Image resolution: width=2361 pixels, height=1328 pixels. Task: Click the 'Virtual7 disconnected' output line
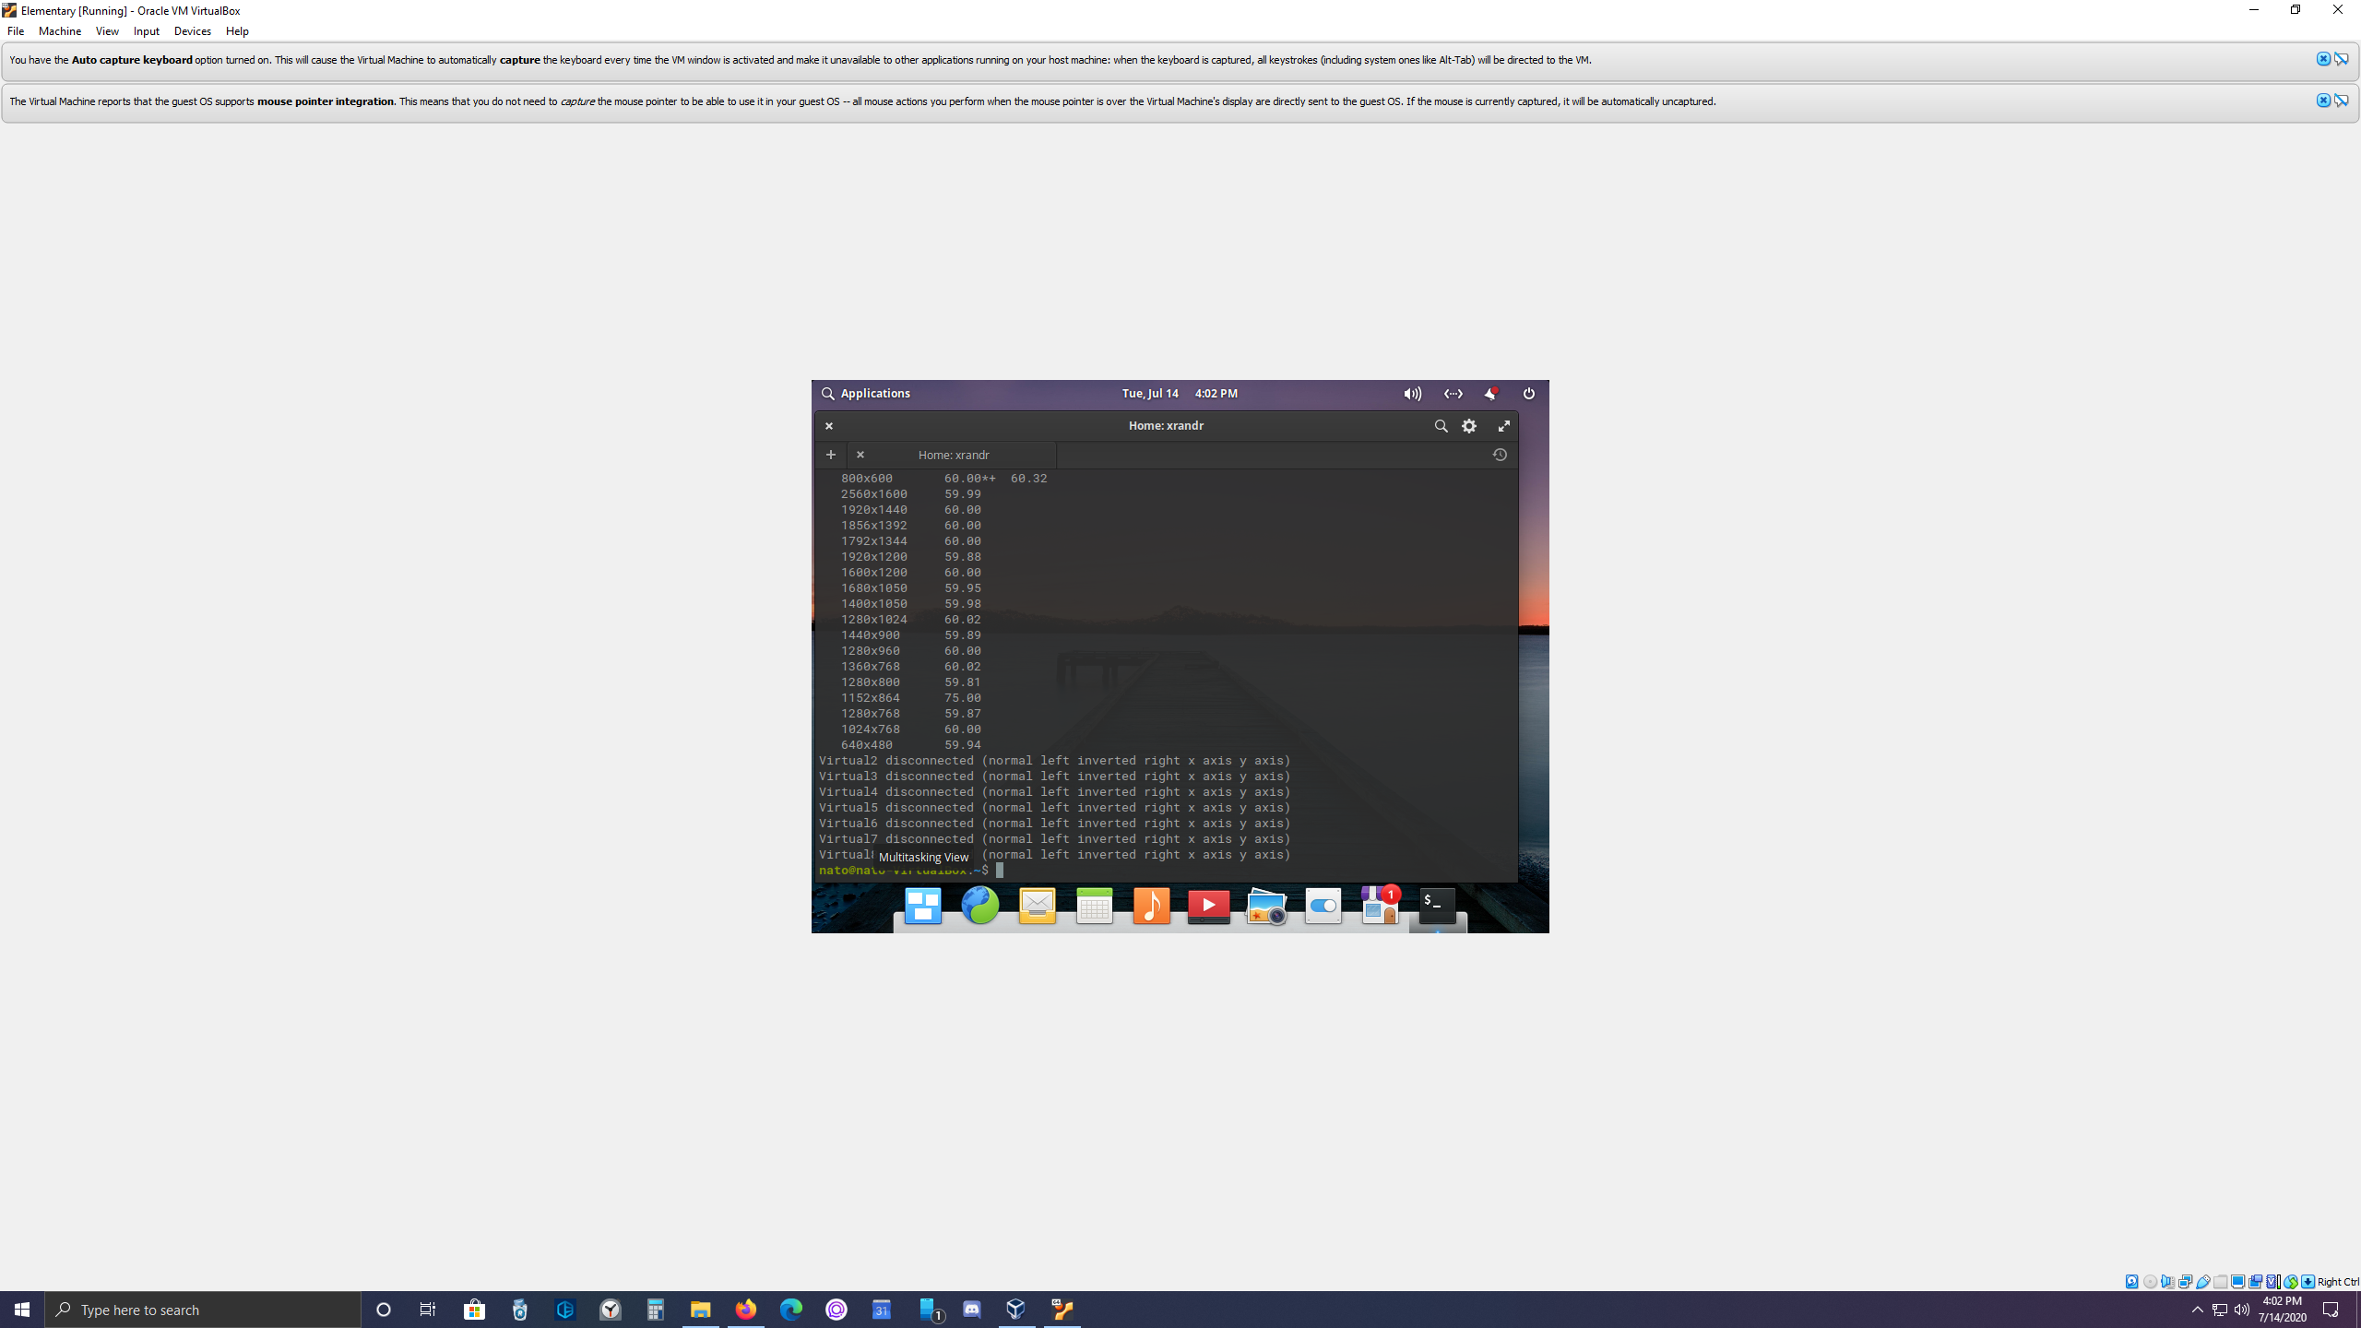tap(1054, 839)
